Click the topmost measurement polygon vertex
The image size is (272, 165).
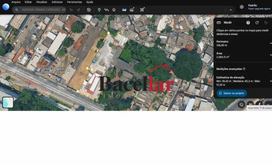click(109, 33)
